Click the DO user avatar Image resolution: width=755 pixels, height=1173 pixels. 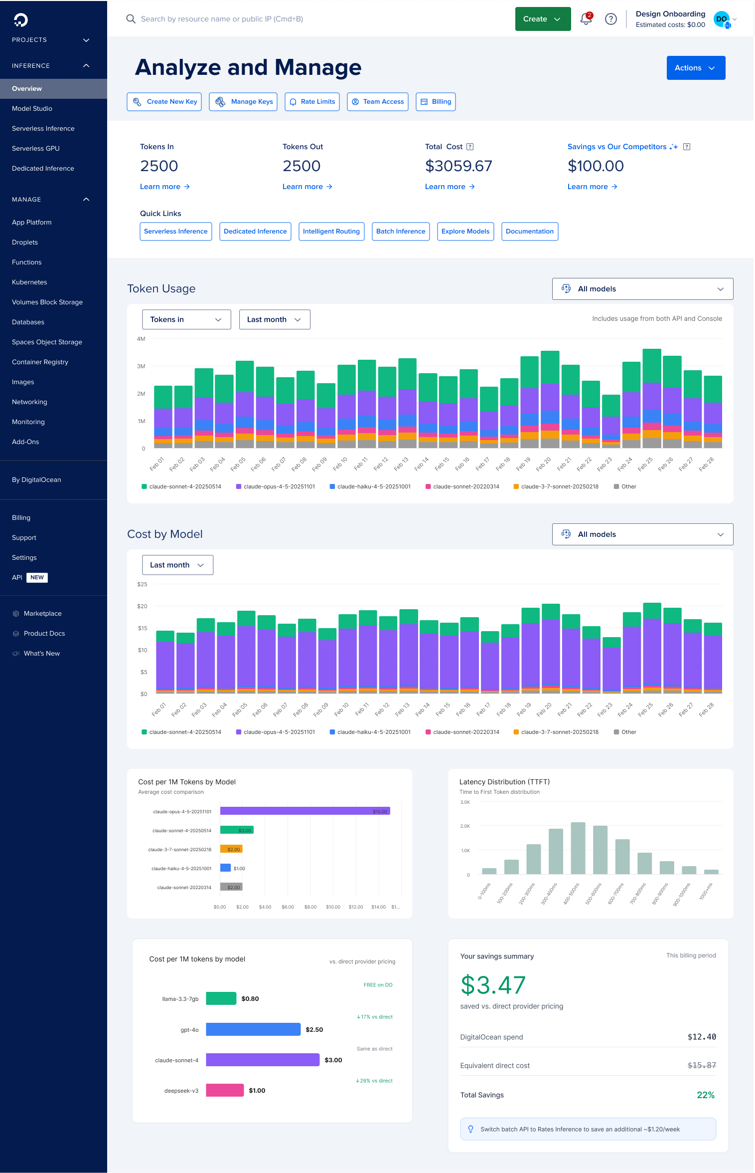point(721,19)
